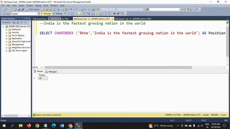Switch to the SQLQuery1.sql tab
This screenshot has width=230, height=129.
coord(133,19)
